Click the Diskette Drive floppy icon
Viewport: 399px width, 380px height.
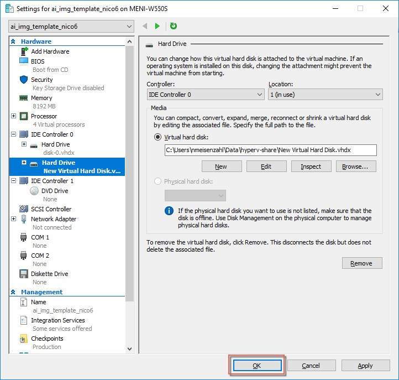tap(24, 274)
